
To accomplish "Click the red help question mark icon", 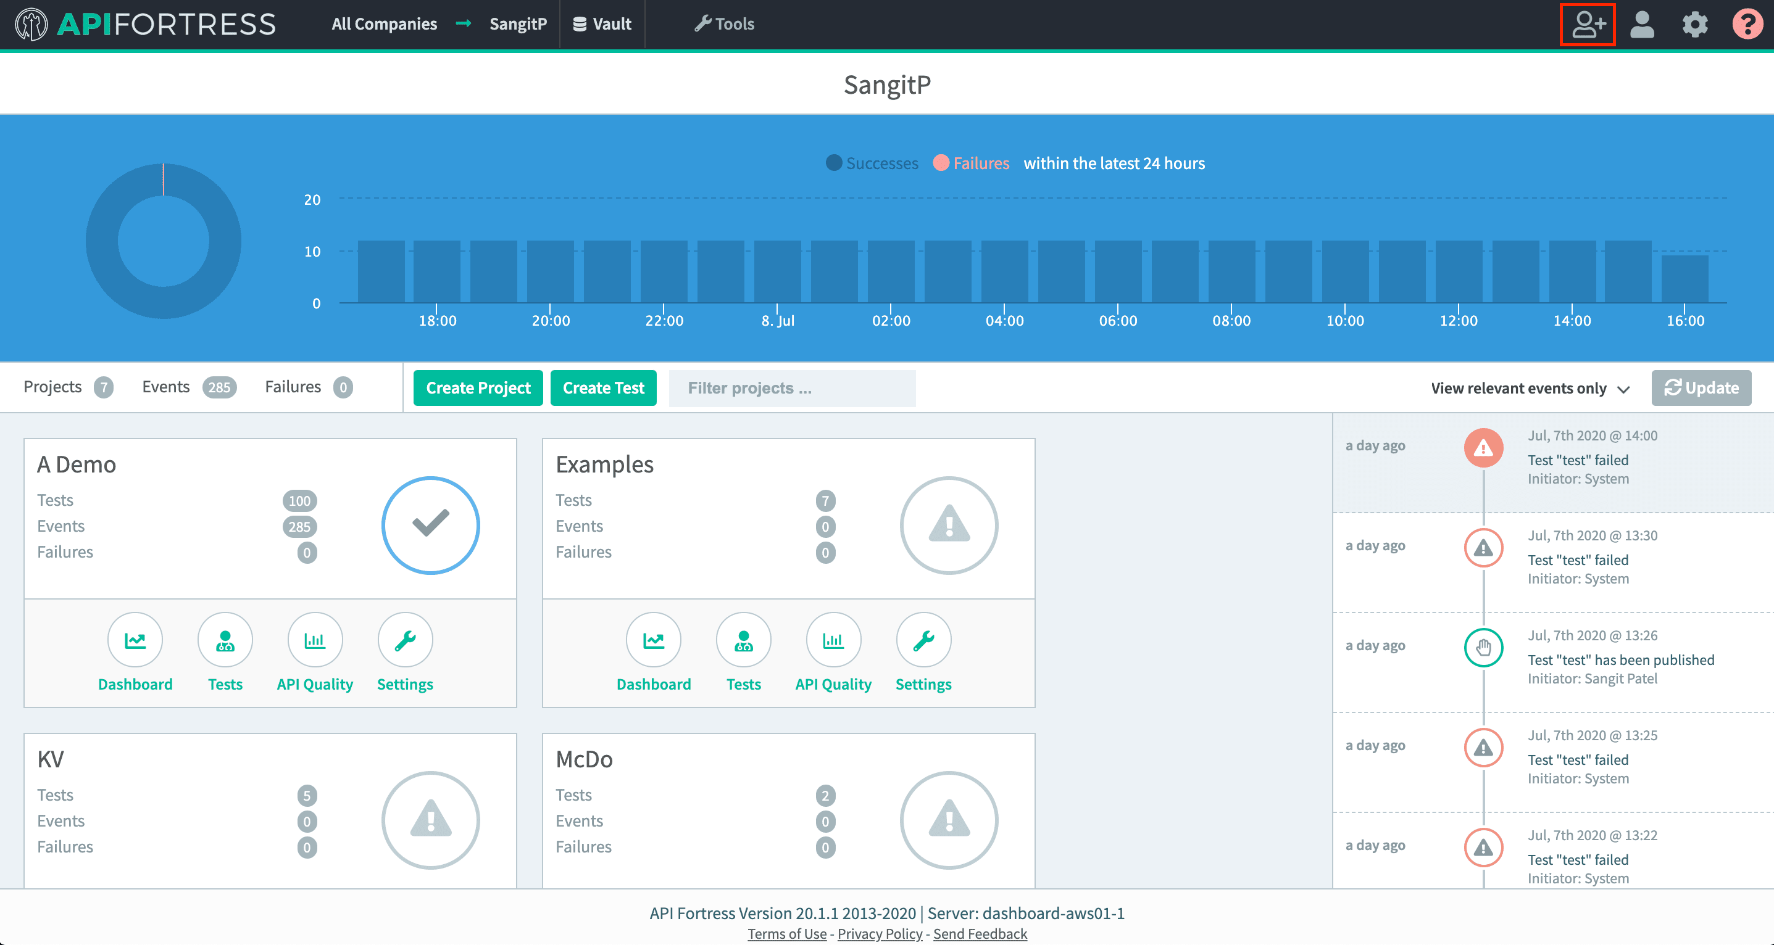I will coord(1747,25).
